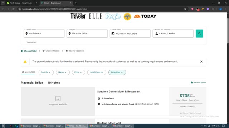Open the browser extensions puzzle icon
Screen dimensions: 229x128
213,9
